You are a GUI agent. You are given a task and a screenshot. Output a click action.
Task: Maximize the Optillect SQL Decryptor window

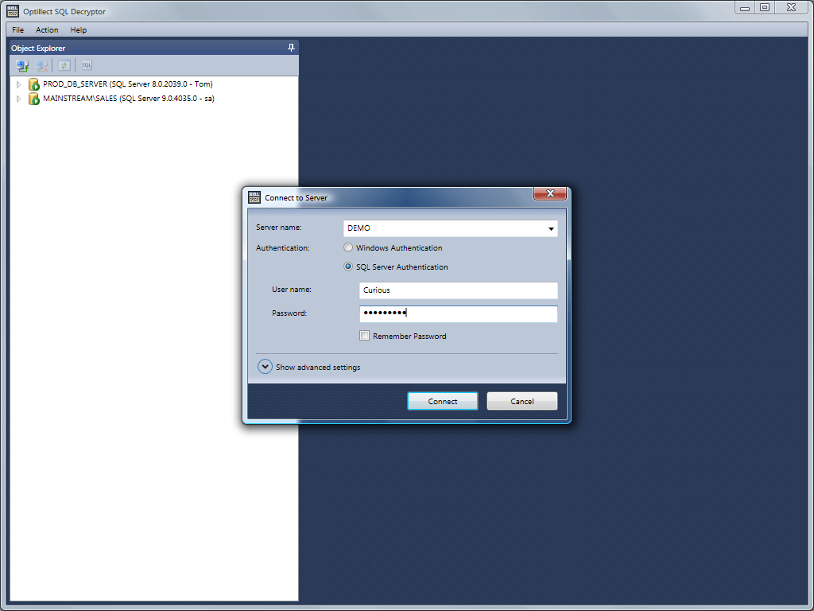point(764,7)
